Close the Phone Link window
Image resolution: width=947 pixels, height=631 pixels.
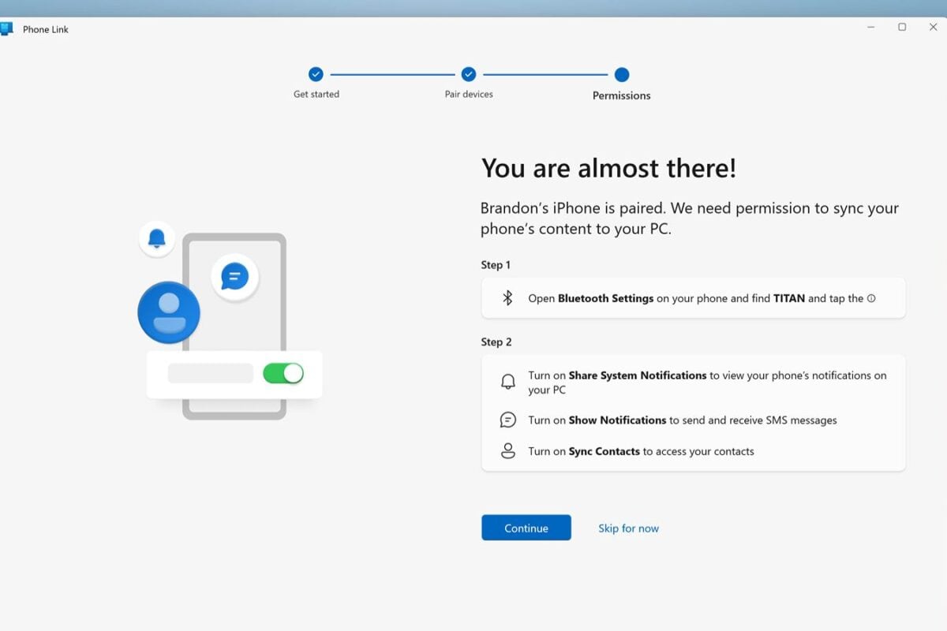[934, 27]
